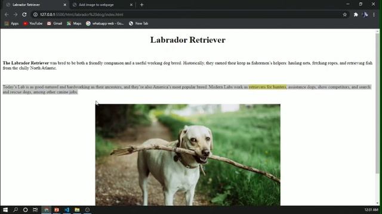
Task: Close the Labrador Retriever tab
Action: (65, 5)
